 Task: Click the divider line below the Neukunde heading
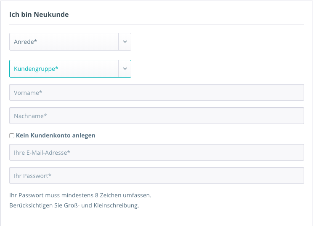156,24
